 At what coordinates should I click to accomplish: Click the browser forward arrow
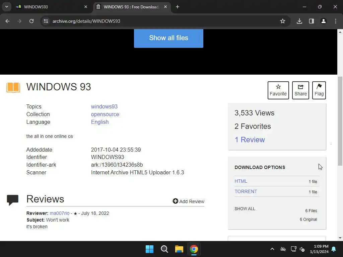click(x=19, y=21)
